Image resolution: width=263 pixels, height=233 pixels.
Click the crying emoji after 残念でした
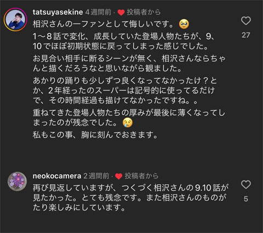point(128,122)
